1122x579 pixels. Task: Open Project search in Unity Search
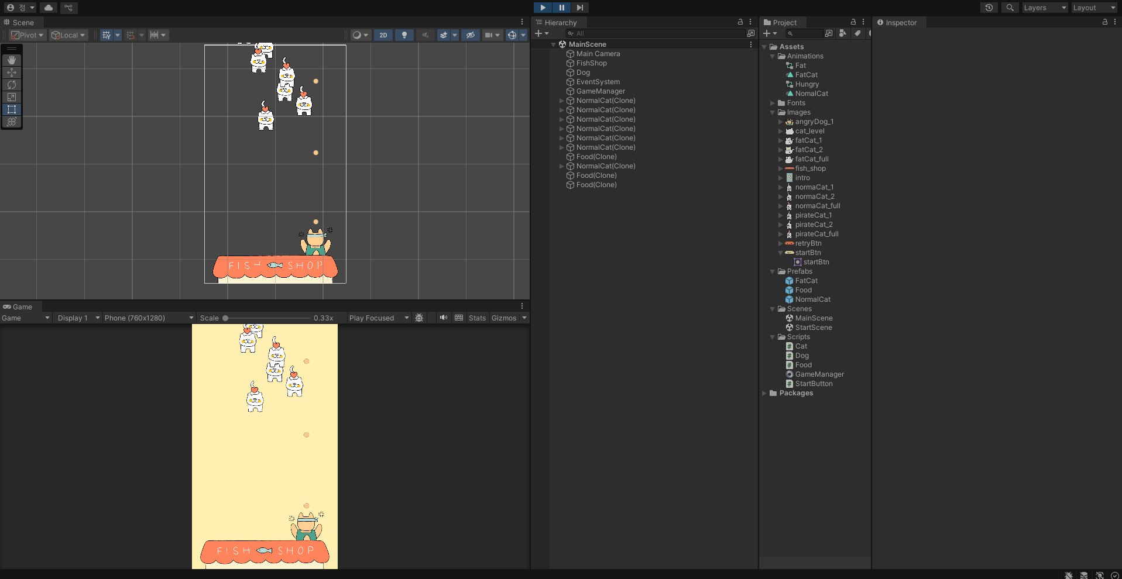[x=829, y=33]
